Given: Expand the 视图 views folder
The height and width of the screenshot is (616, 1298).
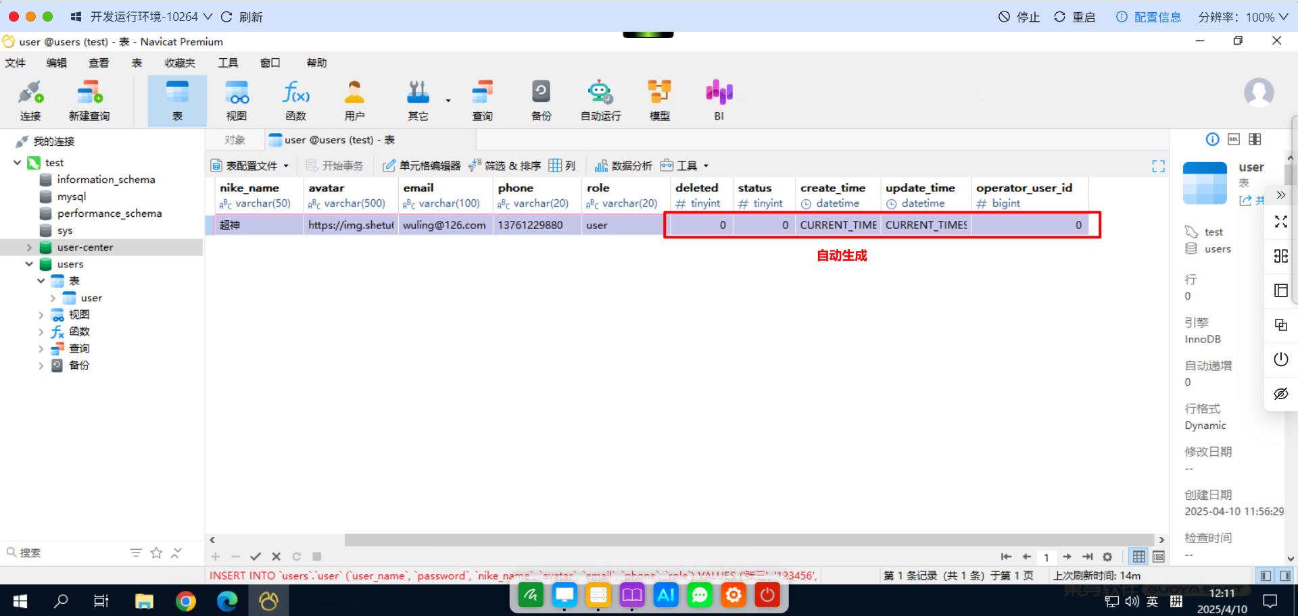Looking at the screenshot, I should coord(41,315).
